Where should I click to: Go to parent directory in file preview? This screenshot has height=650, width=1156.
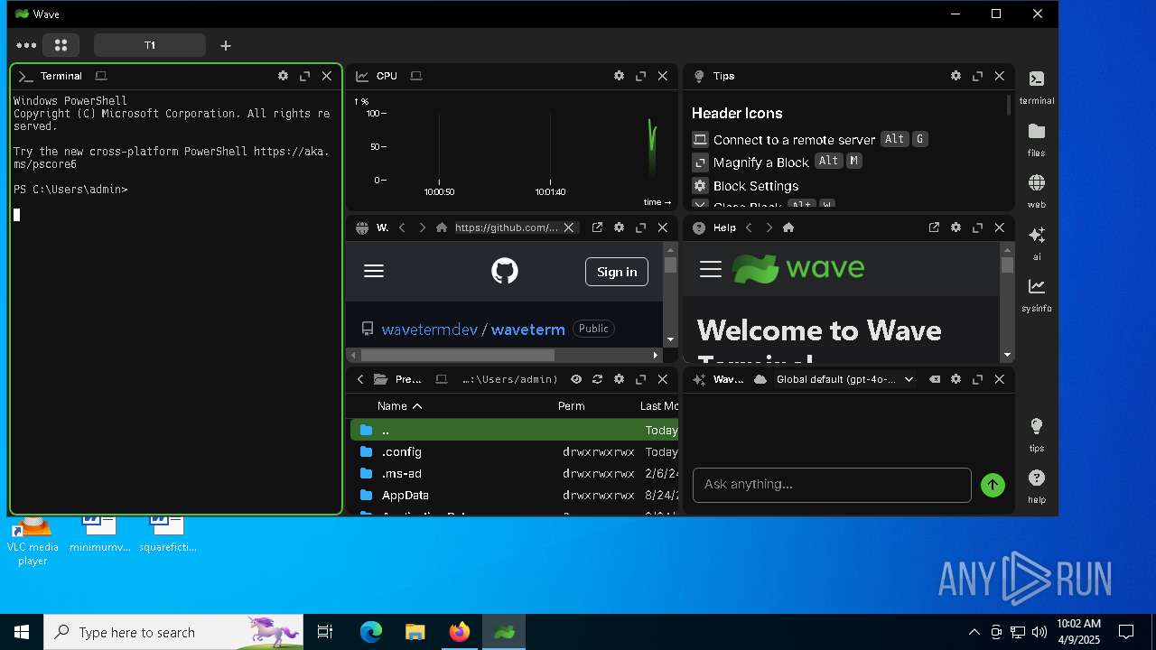[359, 379]
